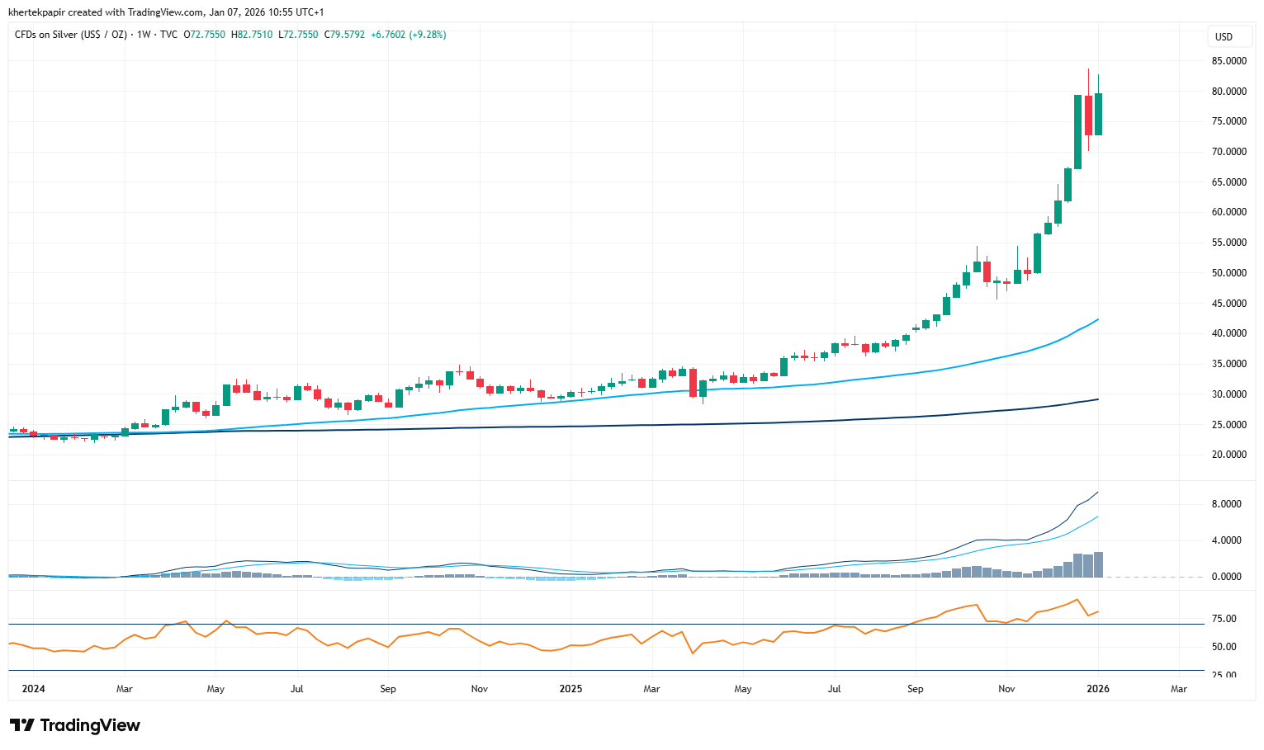
Task: Click the 75.00 RSI scale label
Action: 1224,619
